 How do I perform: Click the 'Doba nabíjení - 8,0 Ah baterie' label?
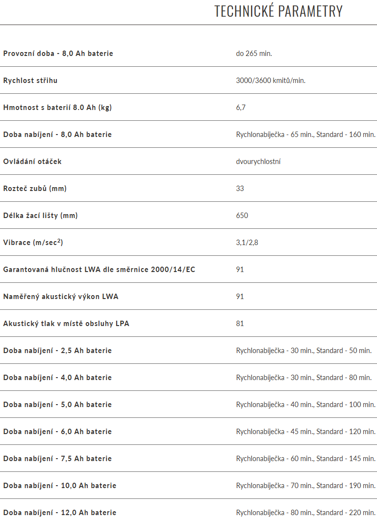[x=57, y=134]
